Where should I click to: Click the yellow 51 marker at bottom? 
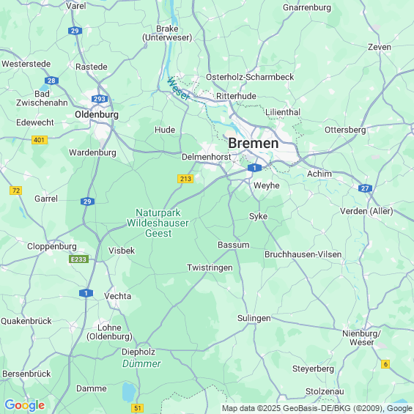pos(137,408)
